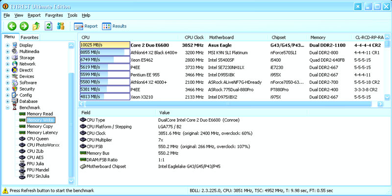Select FPU SinJulia benchmark
The width and height of the screenshot is (392, 196).
click(38, 176)
